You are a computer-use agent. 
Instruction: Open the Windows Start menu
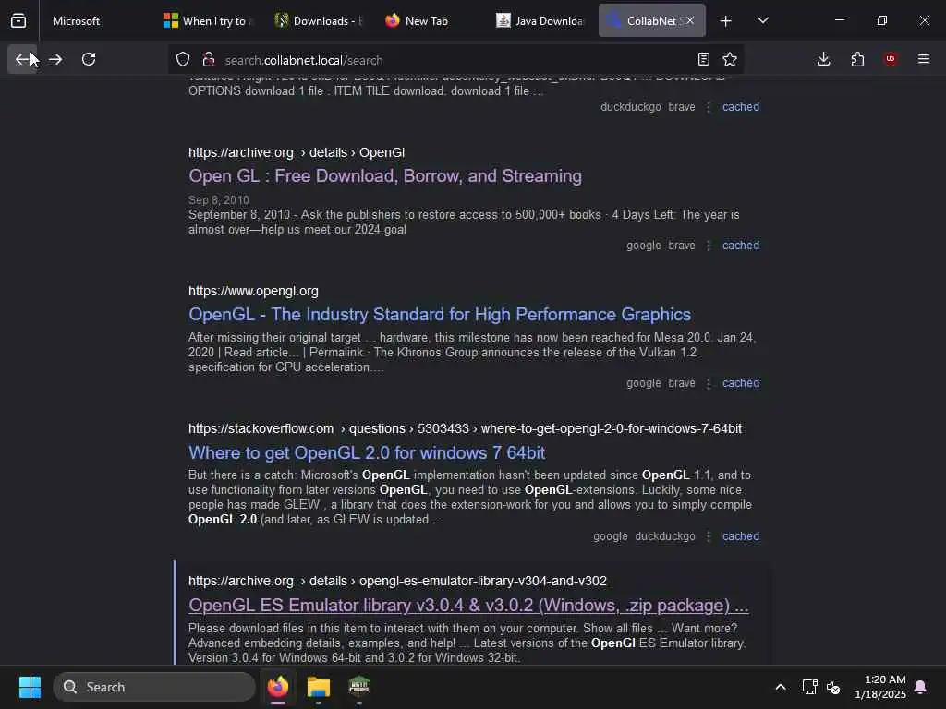[x=30, y=687]
